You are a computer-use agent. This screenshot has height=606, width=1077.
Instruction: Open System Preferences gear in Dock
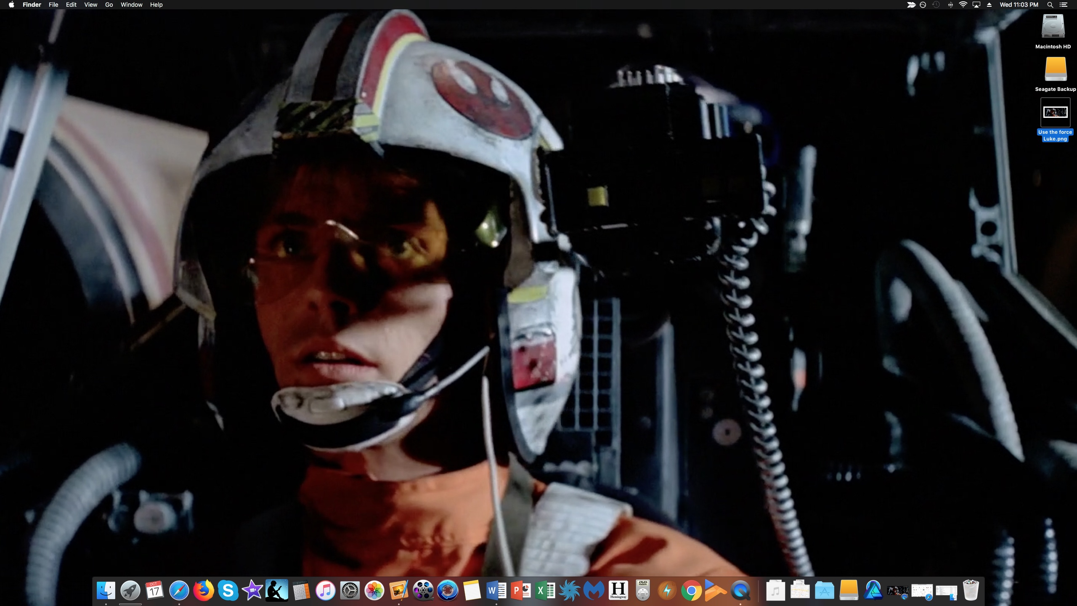pyautogui.click(x=350, y=590)
